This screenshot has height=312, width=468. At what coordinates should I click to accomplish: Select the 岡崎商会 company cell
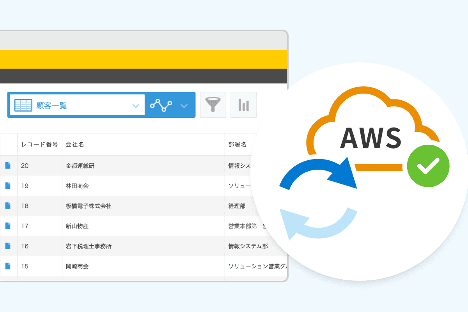pos(144,267)
